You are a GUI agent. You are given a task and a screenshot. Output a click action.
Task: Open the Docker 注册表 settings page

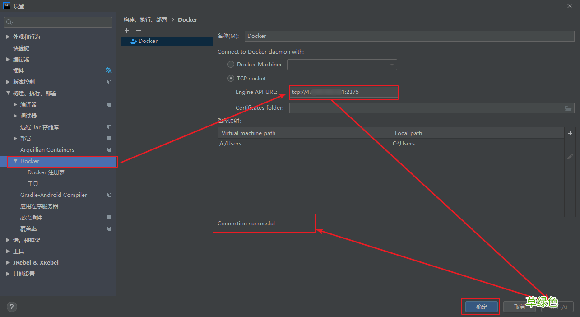46,172
